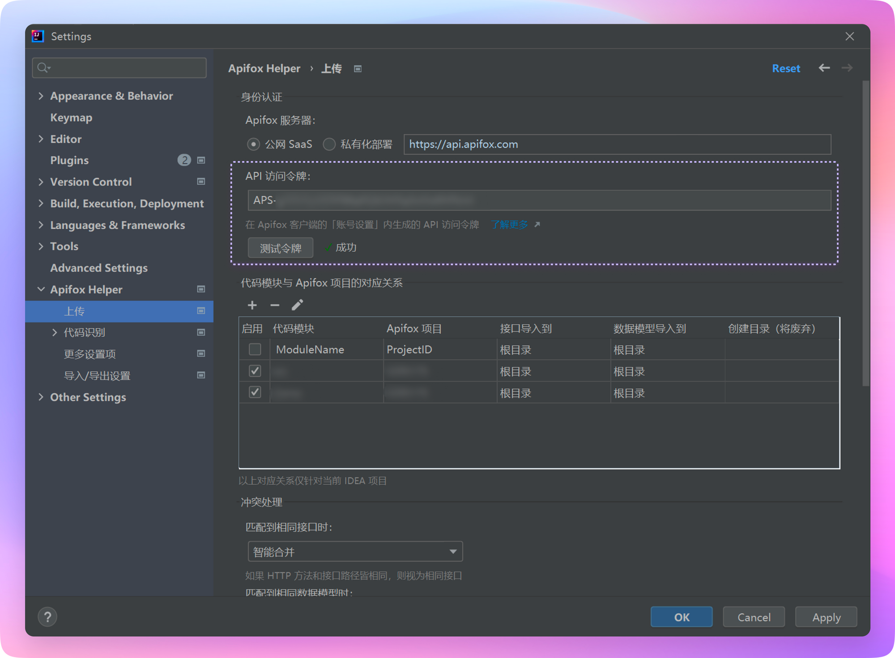
Task: Click the API 访问令牌 token field
Action: 539,200
